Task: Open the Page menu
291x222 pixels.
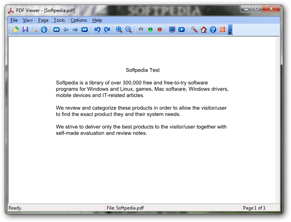Action: tap(43, 20)
